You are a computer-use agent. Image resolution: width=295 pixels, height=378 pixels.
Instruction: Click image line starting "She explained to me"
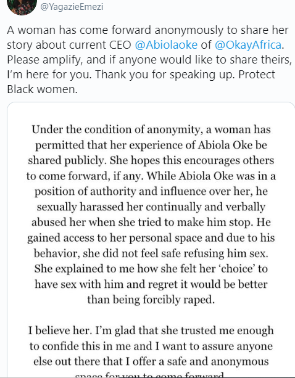(151, 269)
